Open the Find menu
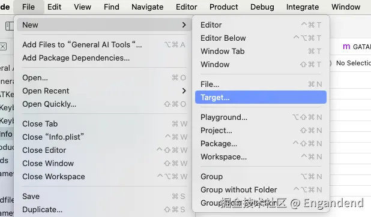This screenshot has width=371, height=217. [x=112, y=7]
